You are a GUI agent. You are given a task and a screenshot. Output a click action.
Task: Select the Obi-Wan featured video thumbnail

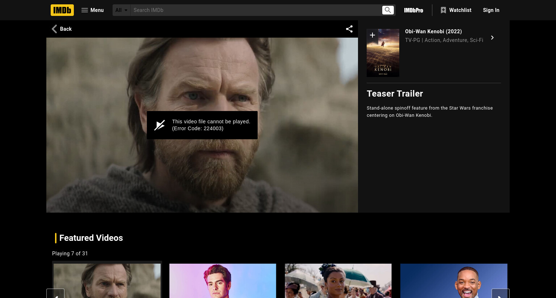click(x=107, y=281)
